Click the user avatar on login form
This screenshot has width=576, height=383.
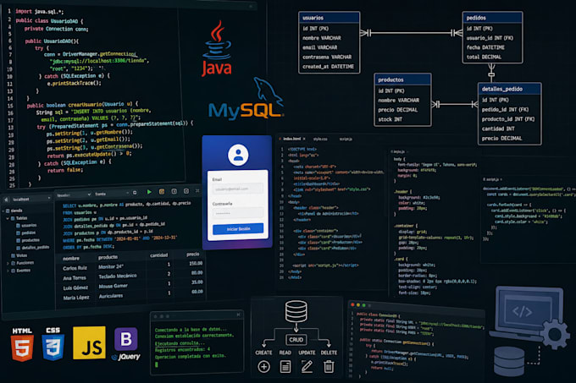238,155
